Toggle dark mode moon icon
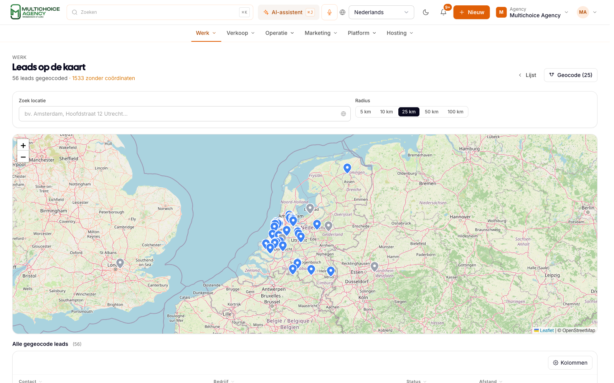 (426, 12)
